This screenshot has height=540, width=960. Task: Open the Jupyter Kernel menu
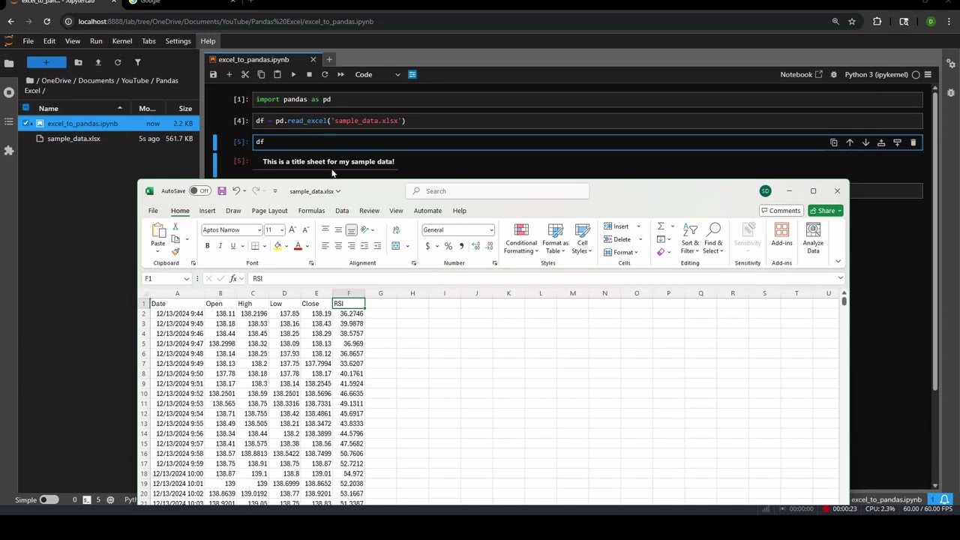point(122,41)
